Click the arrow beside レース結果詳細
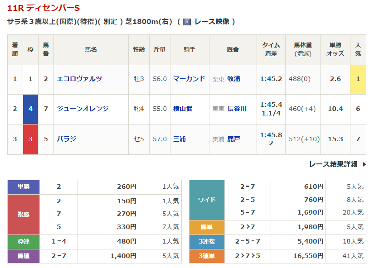This screenshot has height=268, width=374. [x=364, y=164]
